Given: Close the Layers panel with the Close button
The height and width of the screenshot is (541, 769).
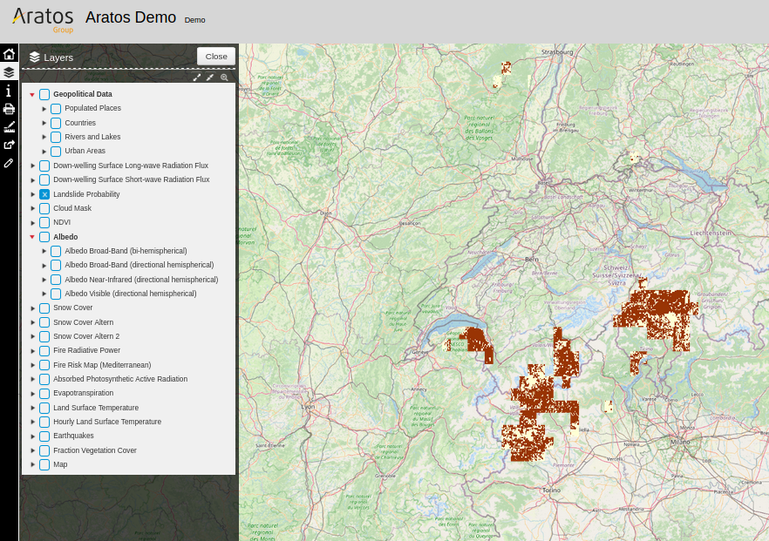Looking at the screenshot, I should (x=216, y=56).
